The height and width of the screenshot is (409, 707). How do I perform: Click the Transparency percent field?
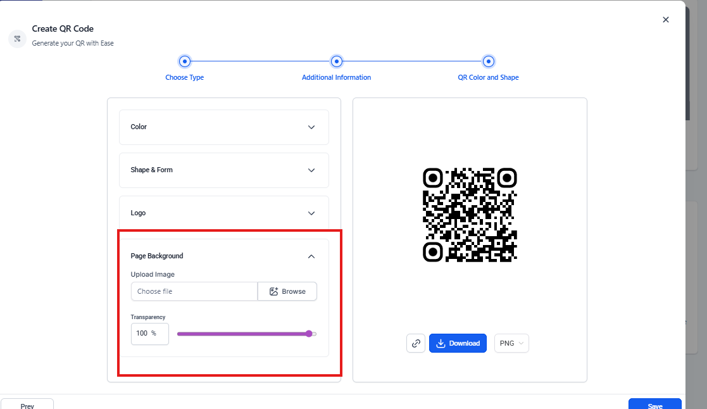pos(149,334)
